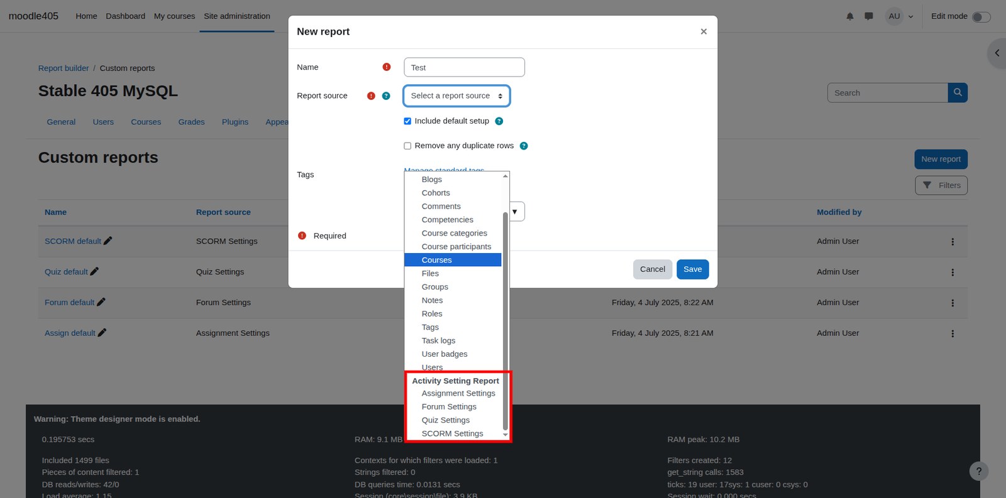This screenshot has width=1006, height=498.
Task: Open the messaging speech bubble icon
Action: pos(868,16)
